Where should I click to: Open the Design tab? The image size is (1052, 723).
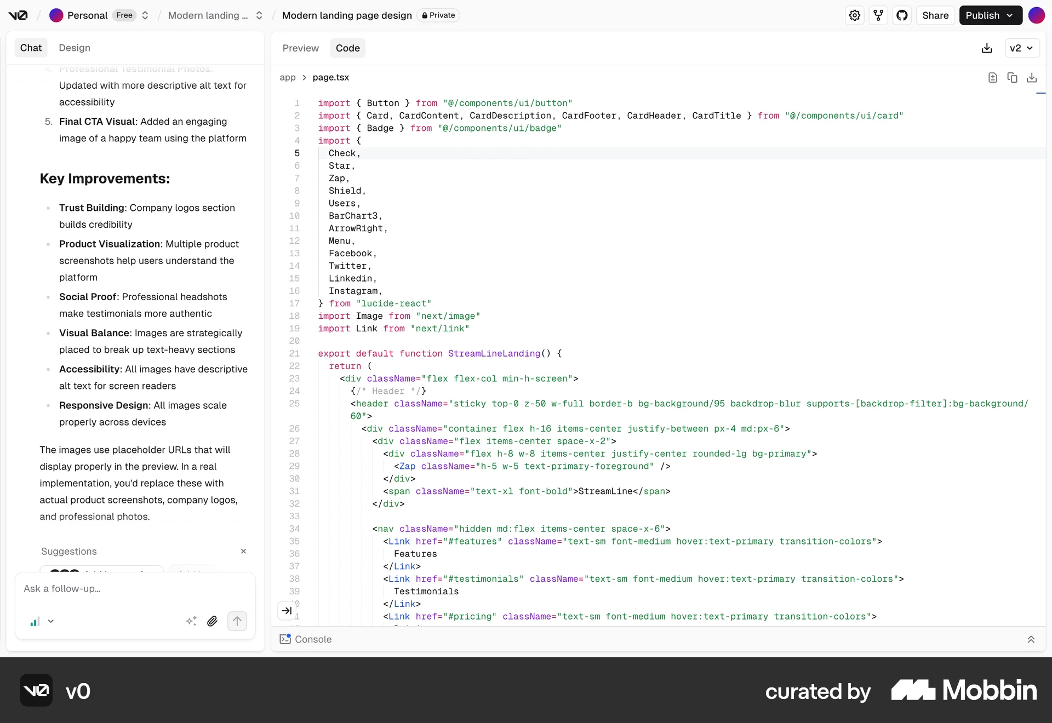pyautogui.click(x=75, y=48)
